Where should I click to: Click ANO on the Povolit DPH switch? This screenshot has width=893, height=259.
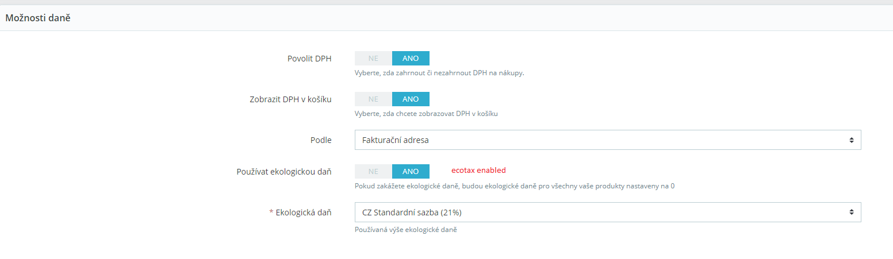click(x=411, y=59)
